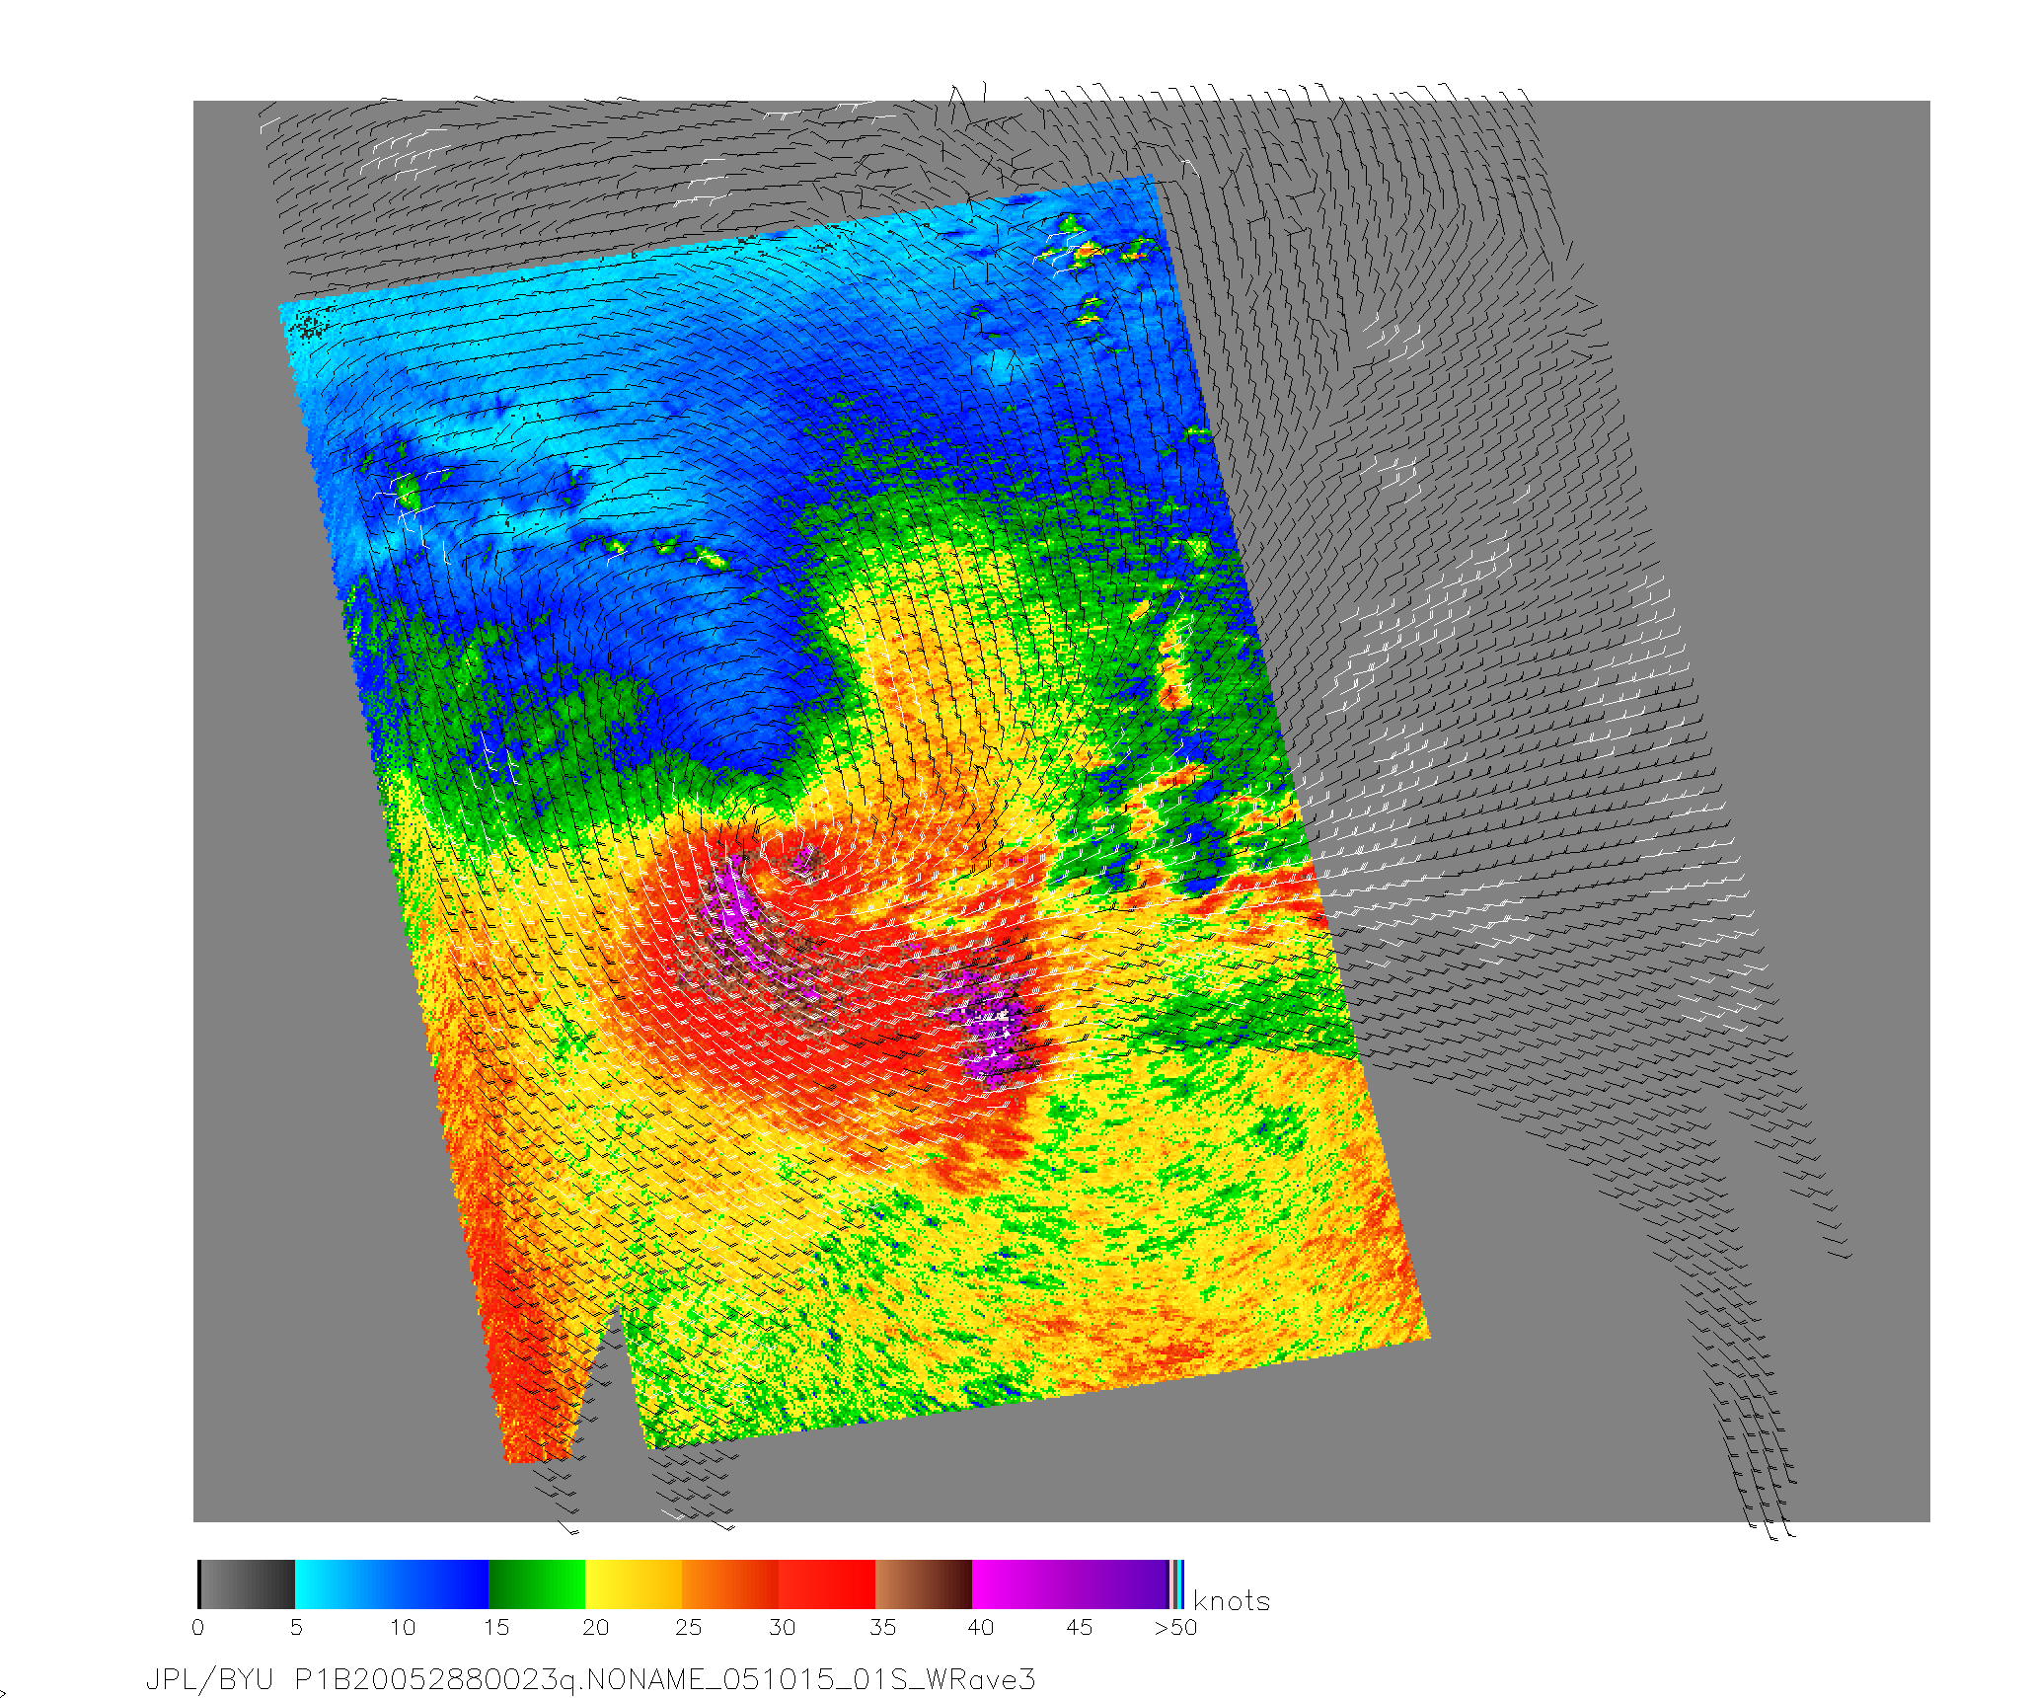Click the cyan-blue 5-15 knots legend segment
2033x1698 pixels.
coord(392,1584)
